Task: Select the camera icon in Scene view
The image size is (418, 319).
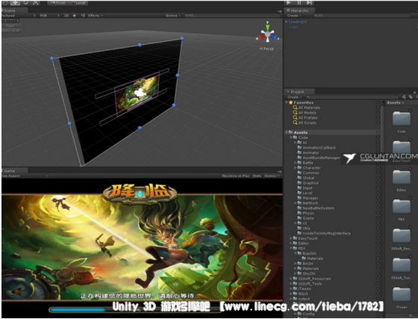Action: [x=140, y=93]
